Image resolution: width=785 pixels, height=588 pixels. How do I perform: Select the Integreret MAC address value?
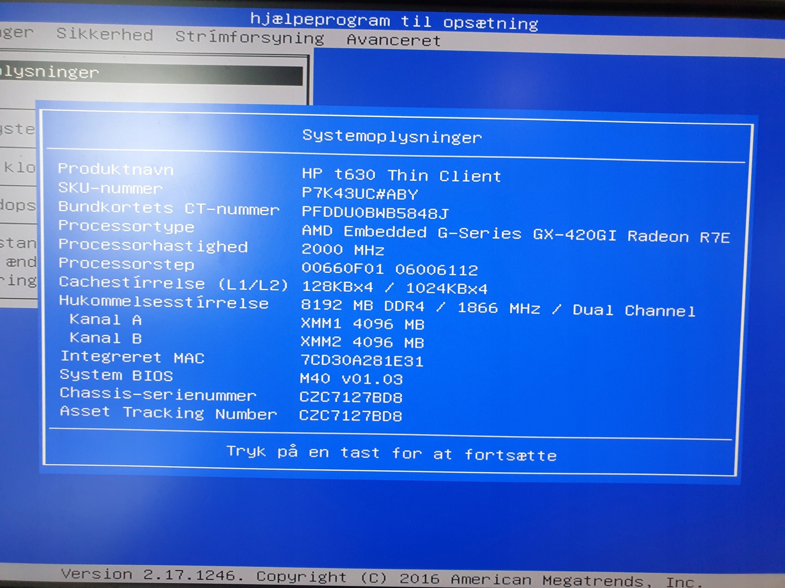coord(361,361)
